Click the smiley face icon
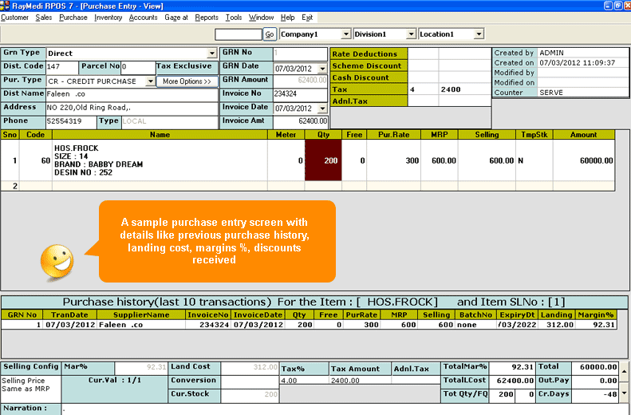Viewport: 631px width, 415px height. click(57, 262)
